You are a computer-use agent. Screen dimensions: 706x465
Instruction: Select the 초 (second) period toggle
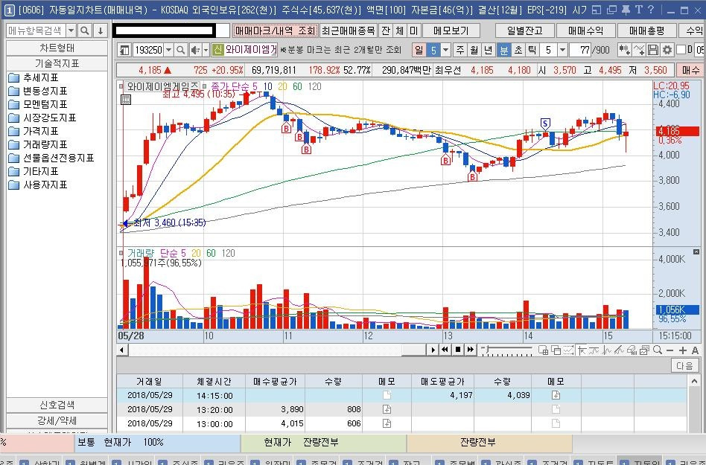518,50
